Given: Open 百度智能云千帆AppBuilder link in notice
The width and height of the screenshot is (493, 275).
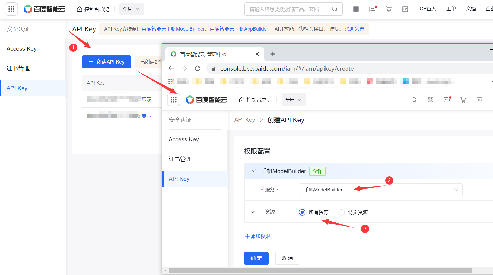Looking at the screenshot, I should click(x=239, y=29).
